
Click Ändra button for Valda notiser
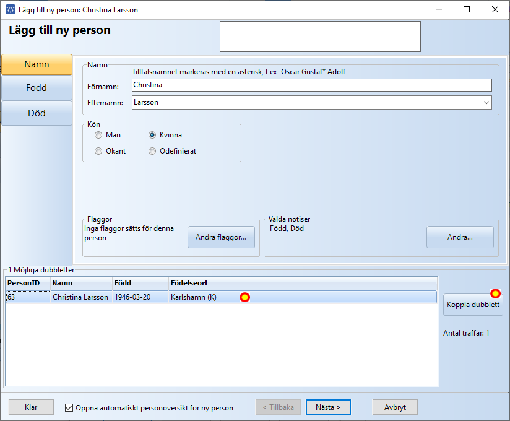point(460,237)
